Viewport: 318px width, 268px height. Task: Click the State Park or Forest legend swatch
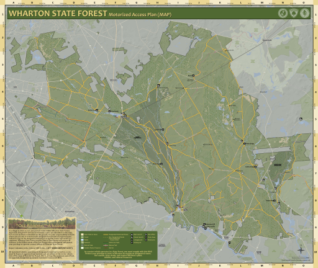coord(82,234)
